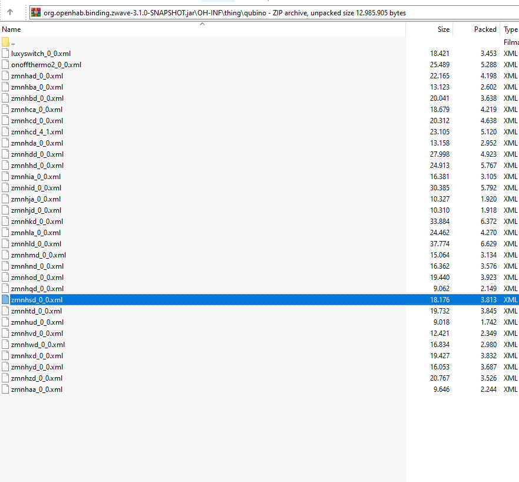
Task: Click size value 18.176 in selected row
Action: point(439,300)
